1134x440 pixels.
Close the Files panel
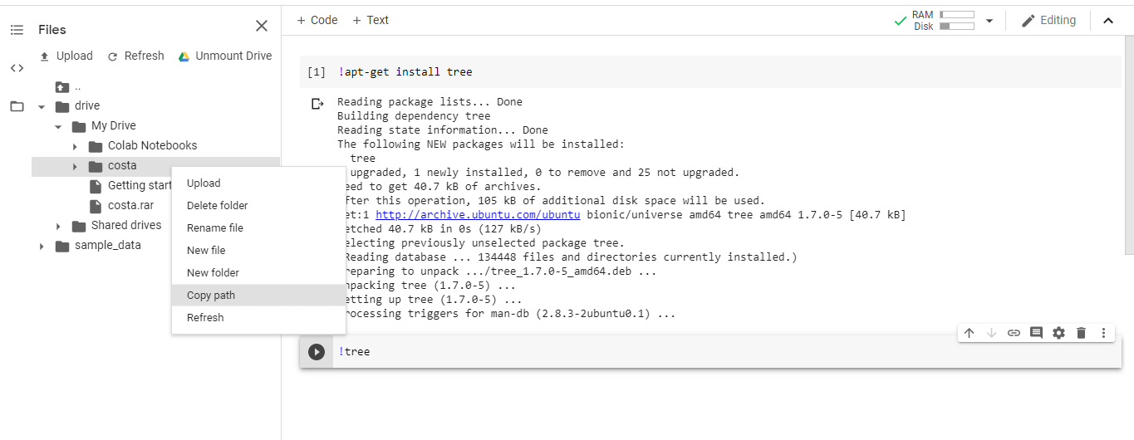click(262, 27)
